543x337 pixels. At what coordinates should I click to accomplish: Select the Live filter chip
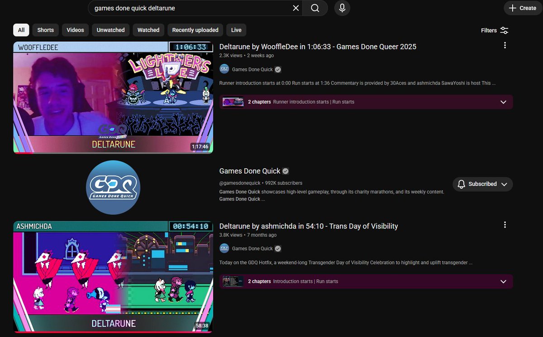tap(236, 30)
